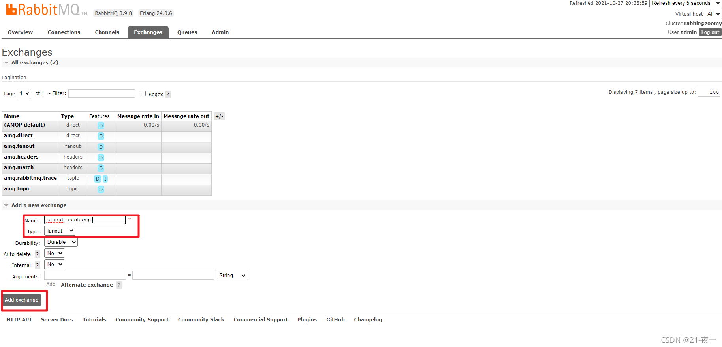
Task: Switch to the Channels tab
Action: (x=107, y=32)
